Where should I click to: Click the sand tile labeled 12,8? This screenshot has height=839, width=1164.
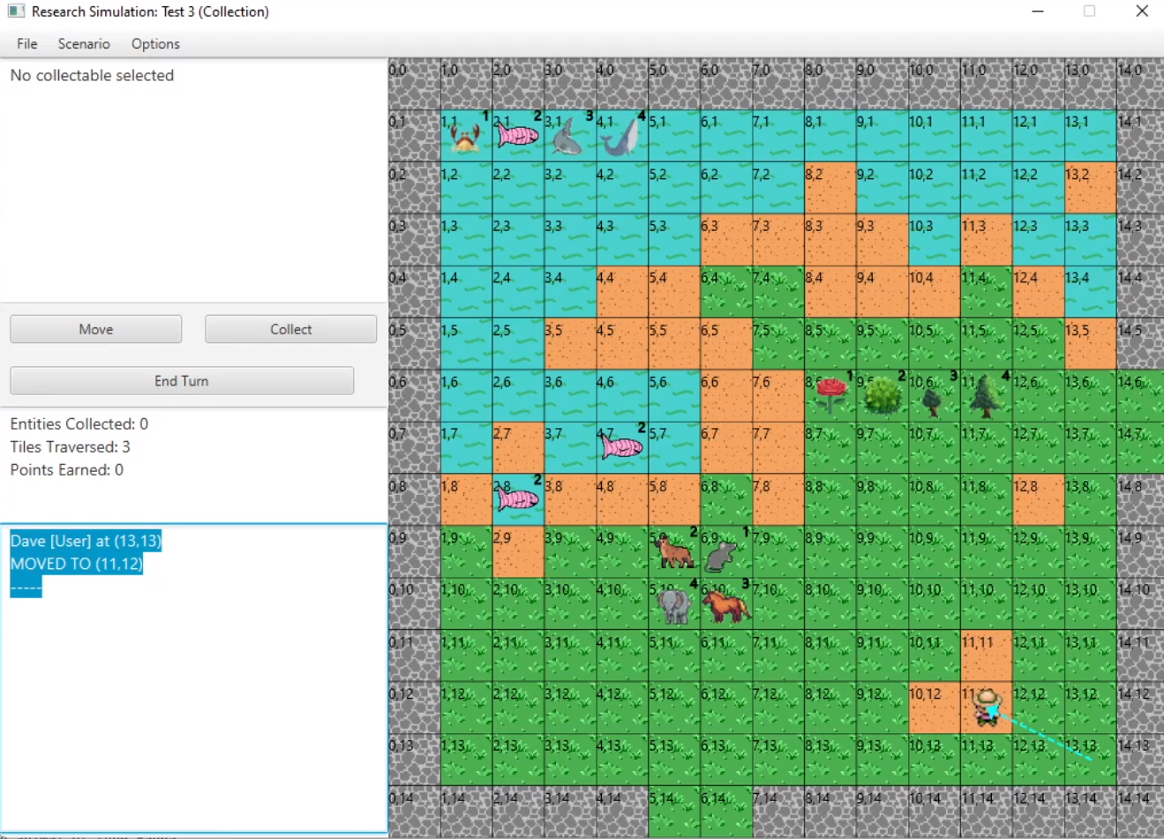tap(1039, 501)
